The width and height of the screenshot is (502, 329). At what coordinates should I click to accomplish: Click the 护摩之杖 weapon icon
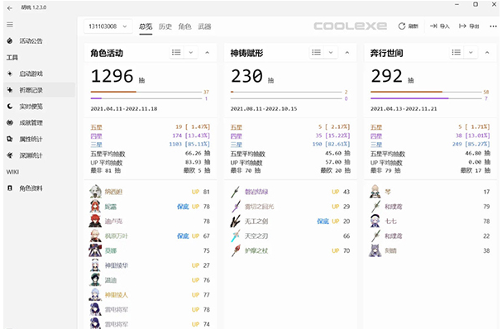(236, 250)
